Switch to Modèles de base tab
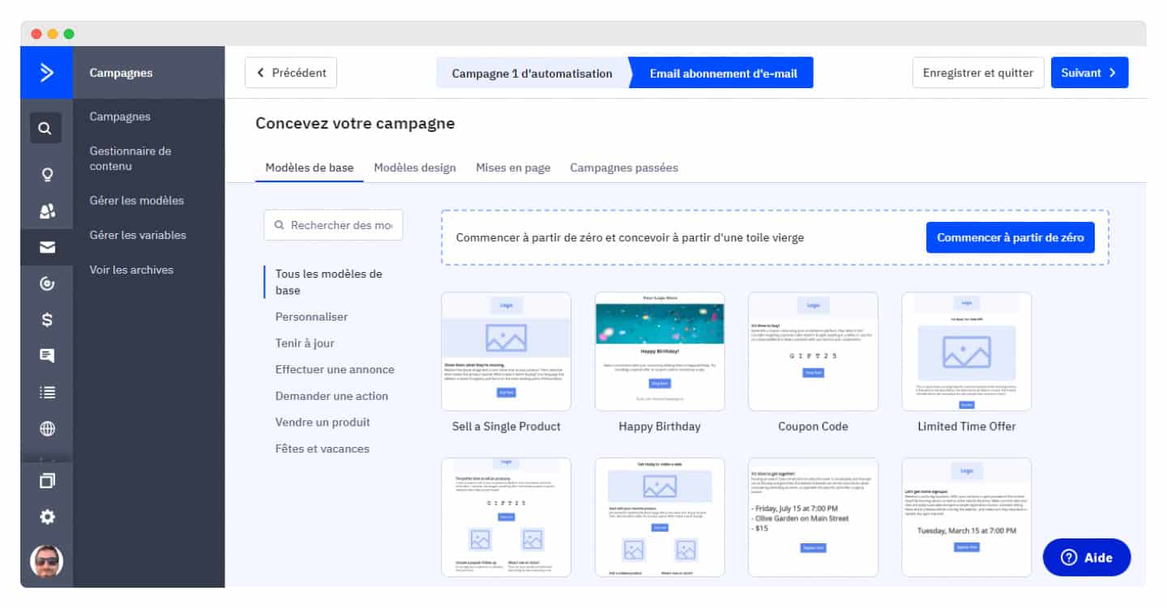Image resolution: width=1167 pixels, height=608 pixels. tap(310, 168)
